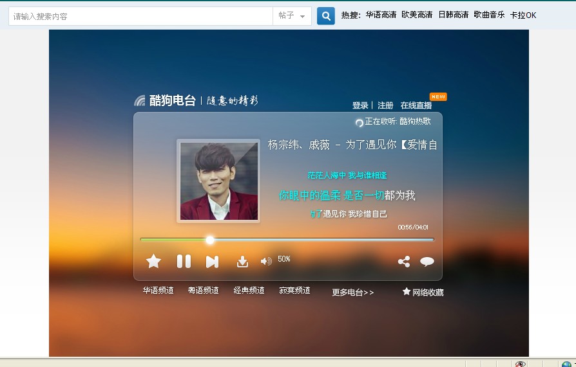Click the 注册 register link
The width and height of the screenshot is (576, 367).
click(385, 105)
